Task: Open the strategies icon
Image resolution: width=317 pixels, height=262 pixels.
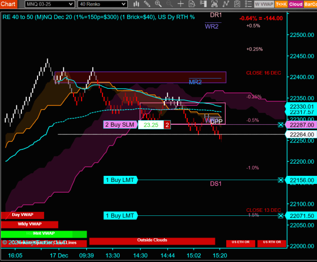Action: point(237,4)
